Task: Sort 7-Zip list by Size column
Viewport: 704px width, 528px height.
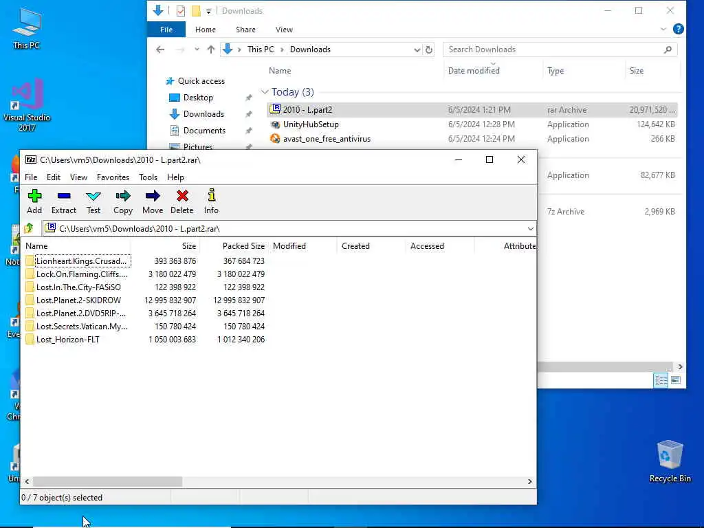Action: click(165, 246)
